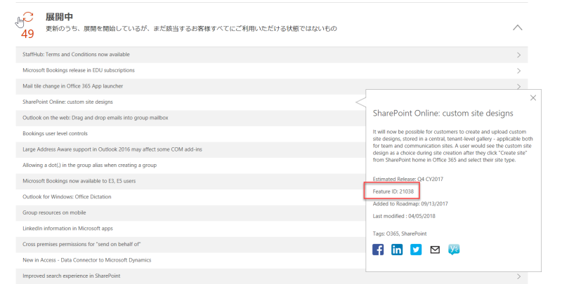Screen dimensions: 562x284
Task: Open Large Address Aware support row
Action: click(x=190, y=149)
